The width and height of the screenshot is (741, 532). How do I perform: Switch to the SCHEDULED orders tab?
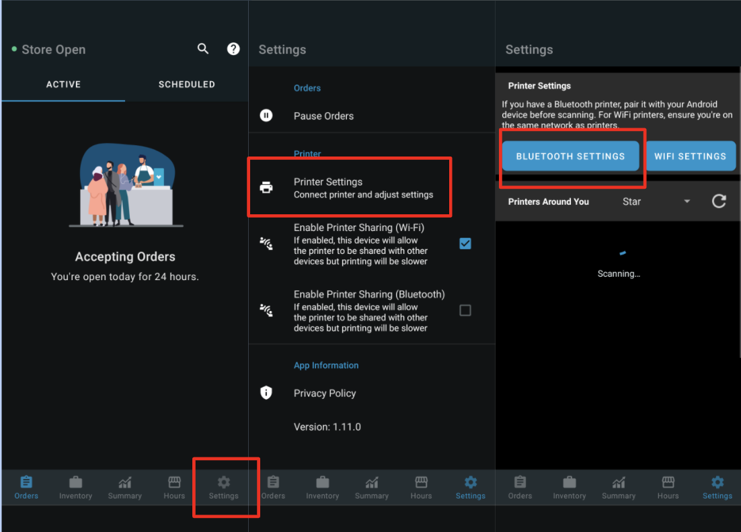[x=187, y=85]
